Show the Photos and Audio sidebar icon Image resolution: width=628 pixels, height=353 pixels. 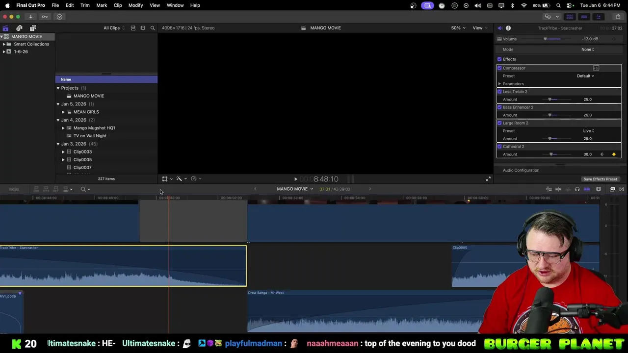(x=19, y=28)
